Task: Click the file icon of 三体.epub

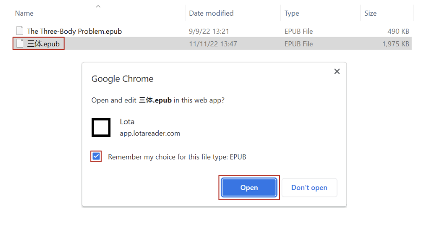Action: point(19,44)
